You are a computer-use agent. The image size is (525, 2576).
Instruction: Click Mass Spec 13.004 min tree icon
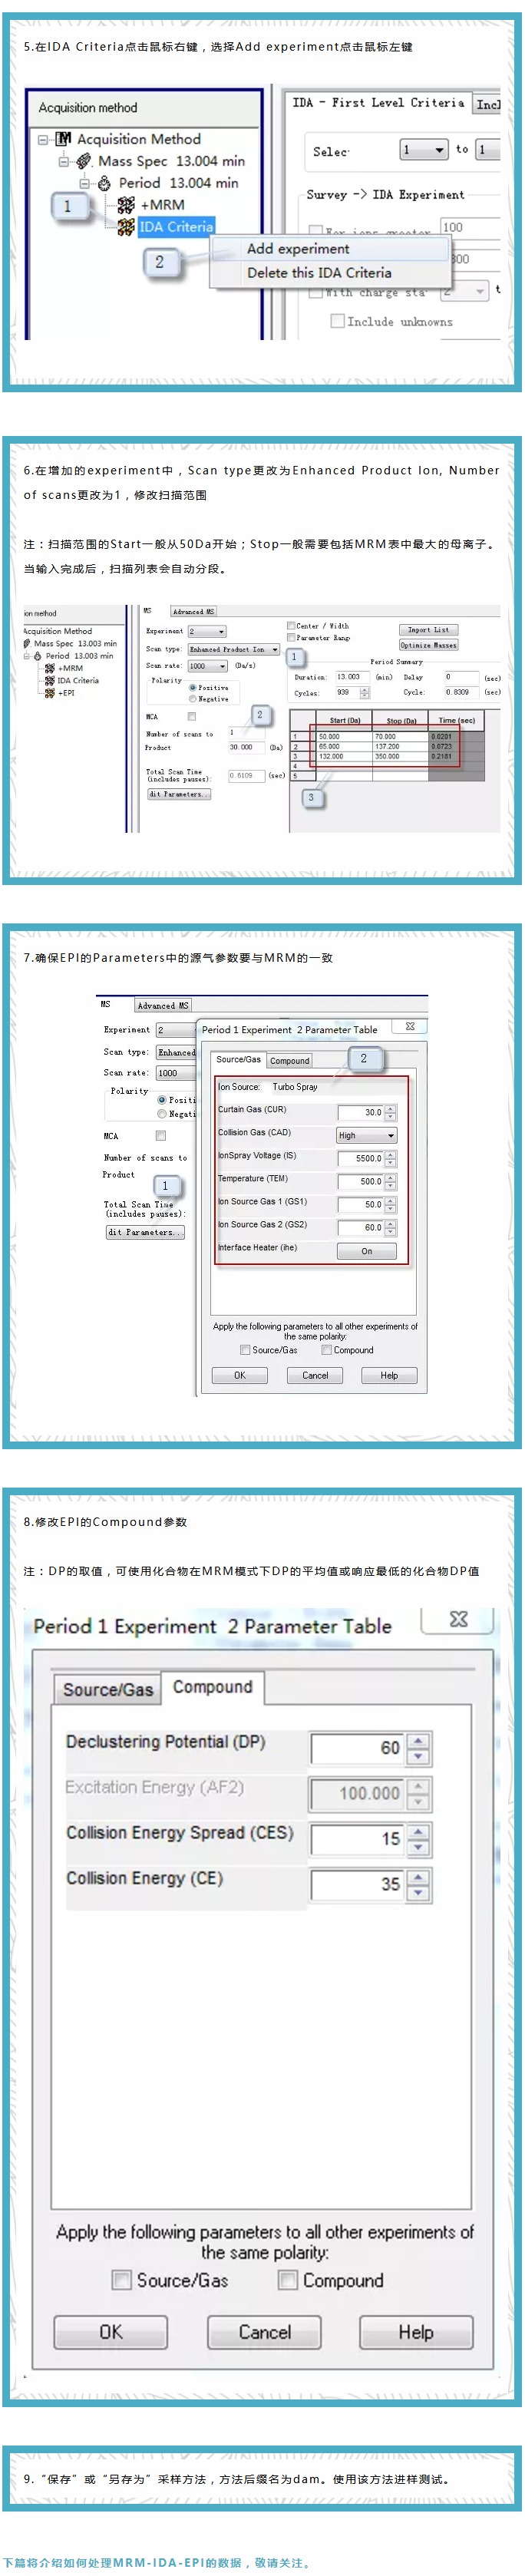coord(84,161)
